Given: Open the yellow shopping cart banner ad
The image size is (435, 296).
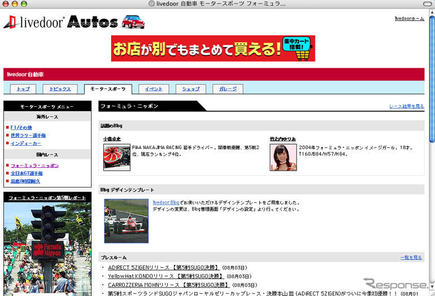Looking at the screenshot, I should tap(213, 49).
